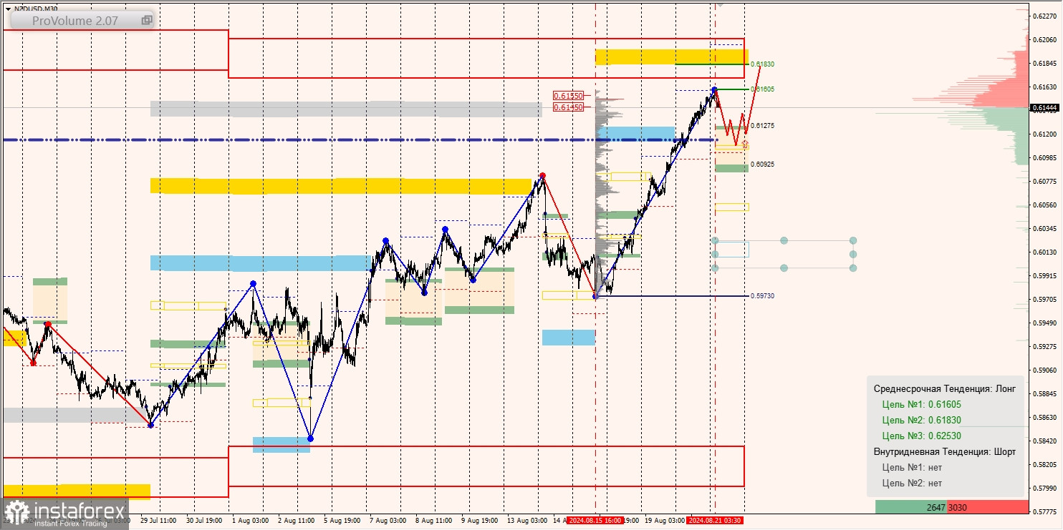1063x530 pixels.
Task: Click the green 0.61605 target label on chart
Action: coord(763,89)
